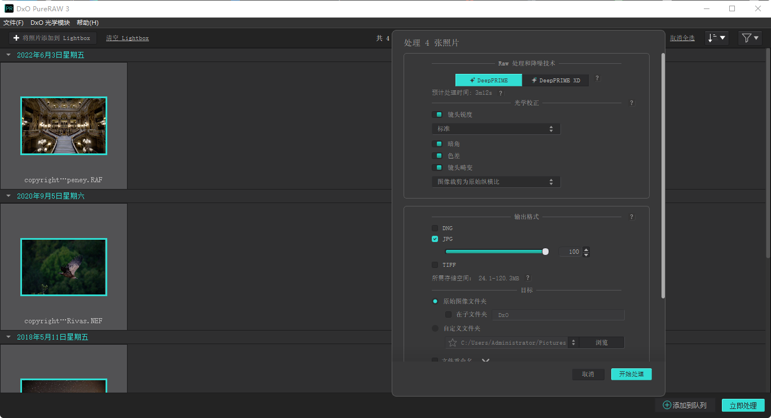Viewport: 771px width, 418px height.
Task: Open the 图像裁剪为原始纵横比 dropdown
Action: point(496,182)
